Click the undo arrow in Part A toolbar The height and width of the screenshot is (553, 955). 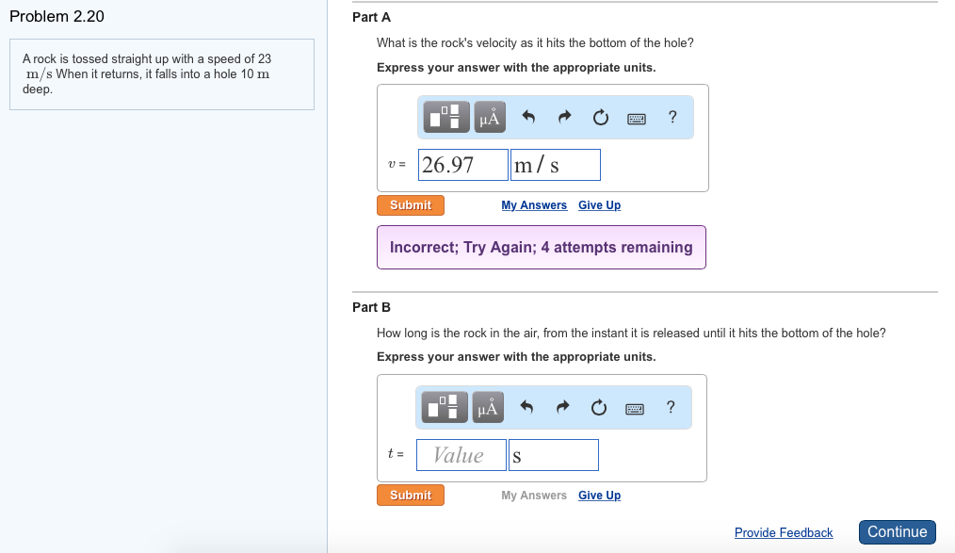pyautogui.click(x=528, y=118)
